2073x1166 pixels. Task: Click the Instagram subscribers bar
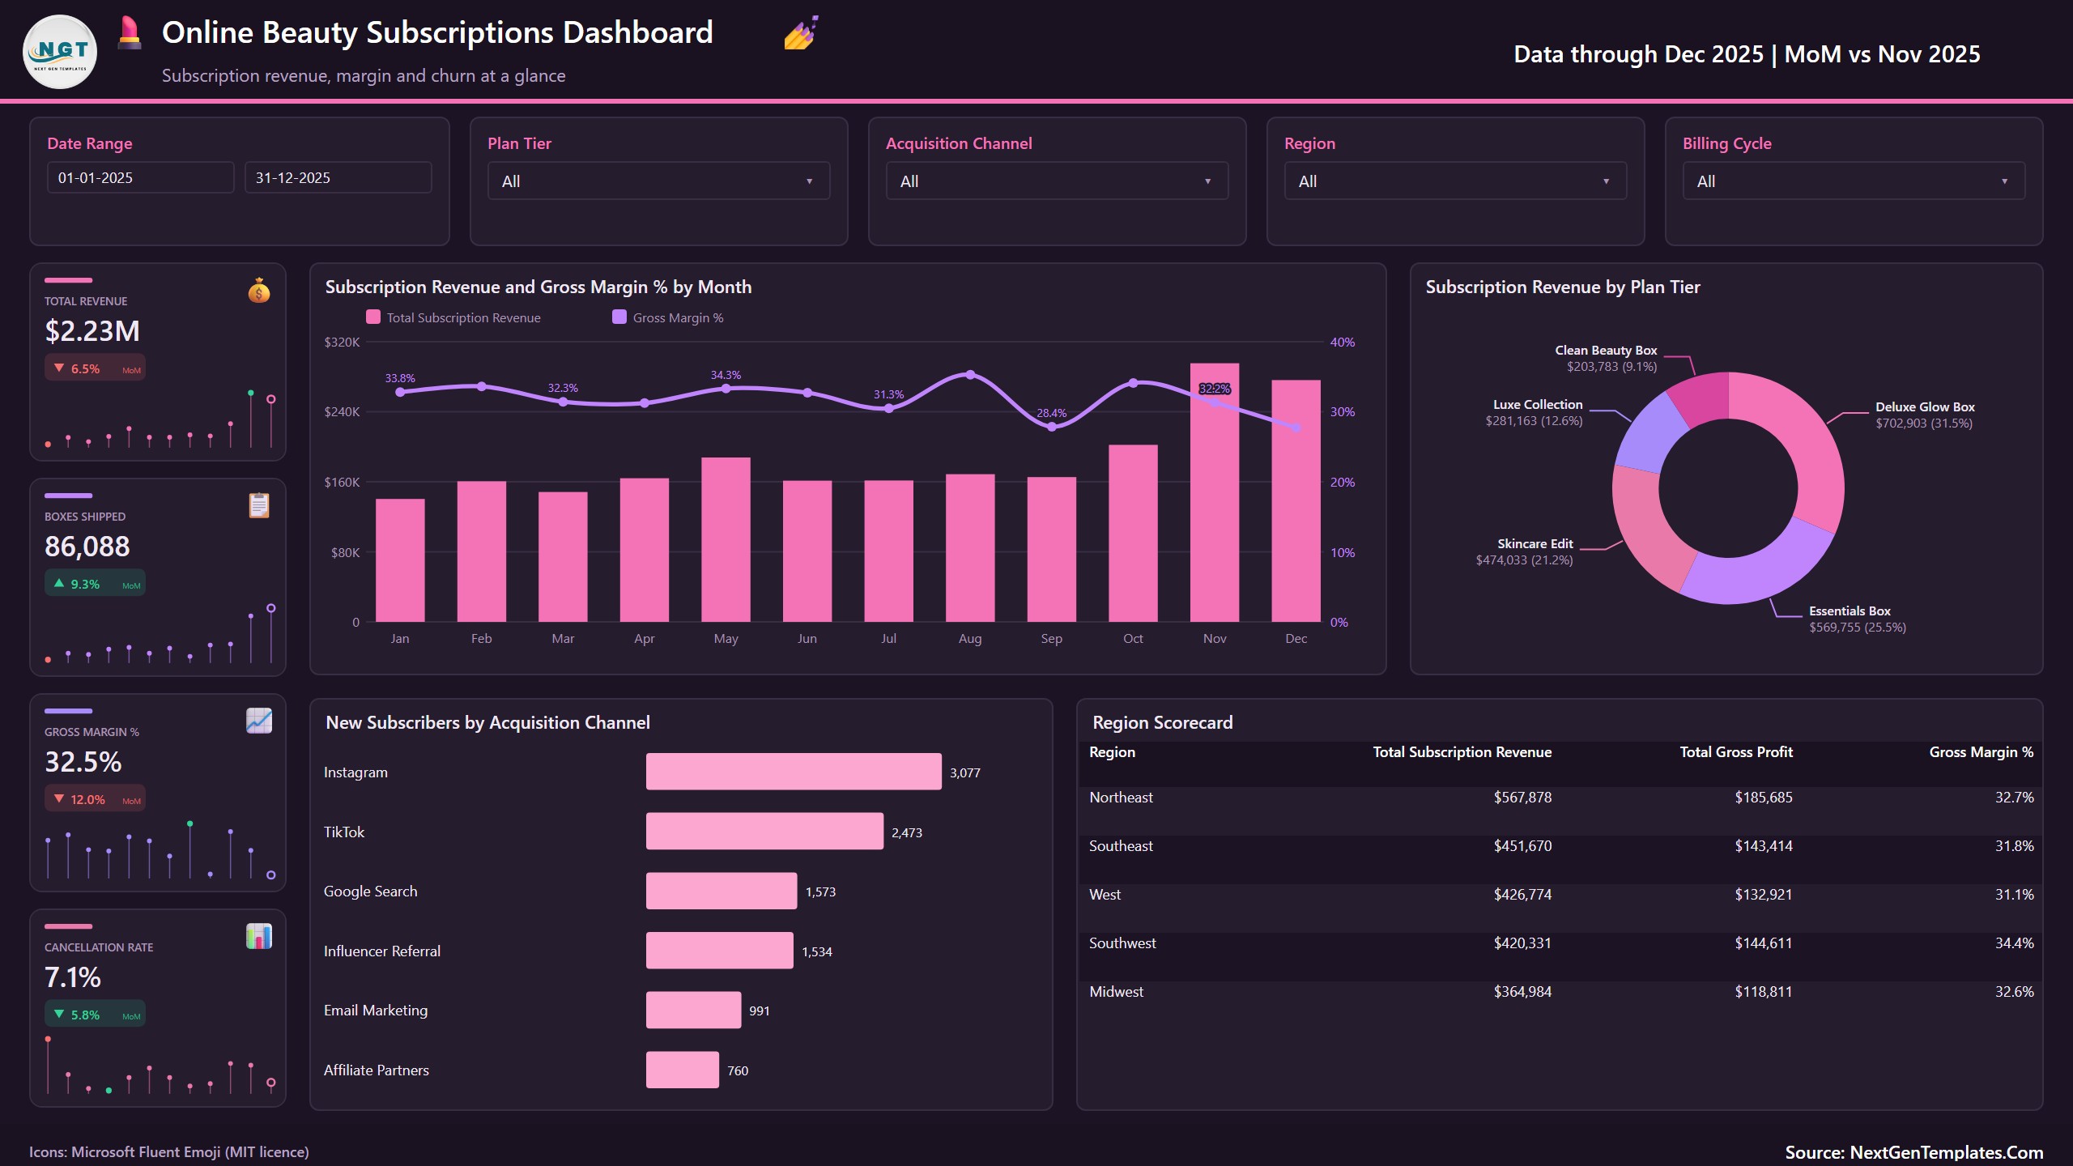point(794,772)
